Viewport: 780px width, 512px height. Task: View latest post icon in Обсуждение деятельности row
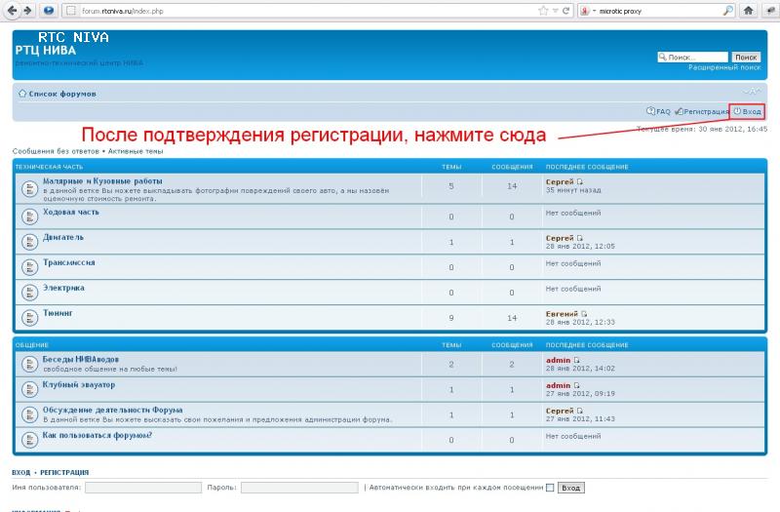tap(579, 411)
